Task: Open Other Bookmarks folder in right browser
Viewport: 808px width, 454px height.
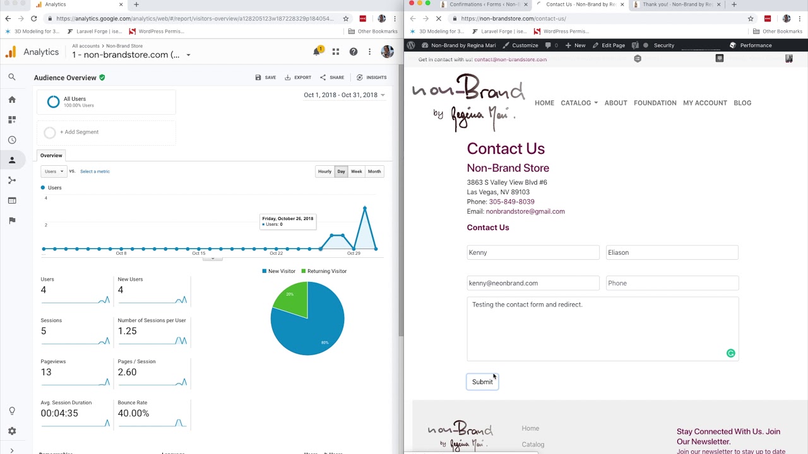Action: 778,32
